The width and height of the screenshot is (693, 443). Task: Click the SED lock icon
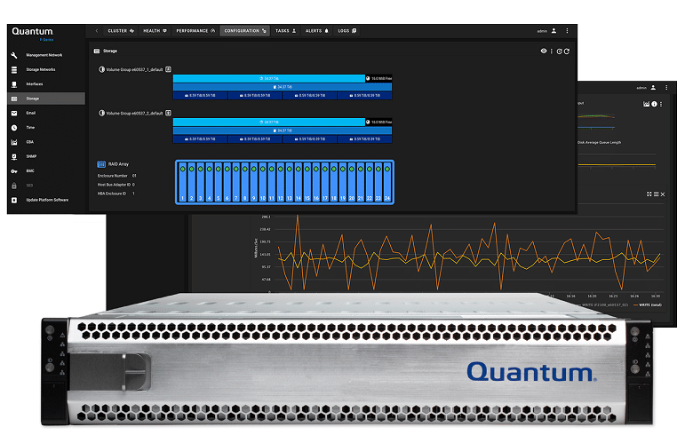pos(14,186)
